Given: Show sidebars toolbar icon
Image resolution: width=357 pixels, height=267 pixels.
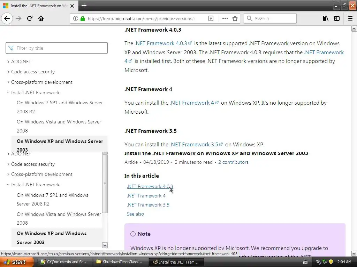Looking at the screenshot, I should [x=337, y=19].
